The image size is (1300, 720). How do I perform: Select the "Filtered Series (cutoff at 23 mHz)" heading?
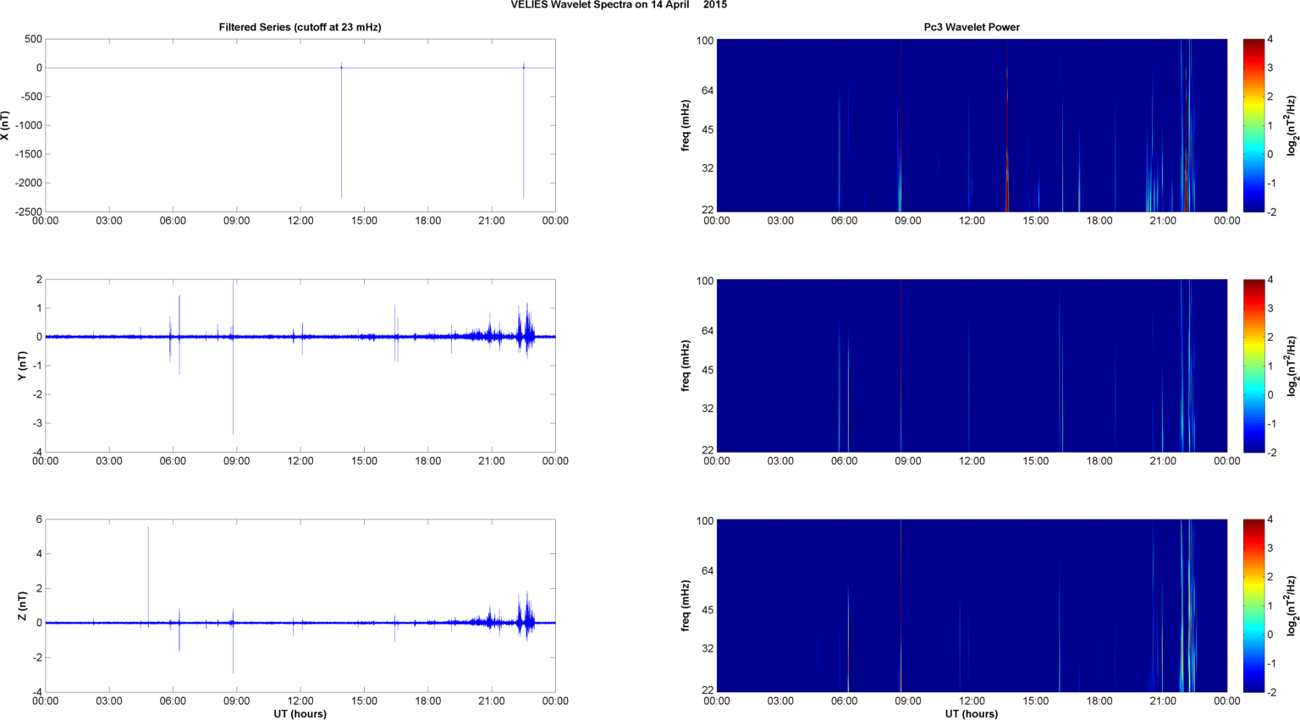click(x=300, y=27)
